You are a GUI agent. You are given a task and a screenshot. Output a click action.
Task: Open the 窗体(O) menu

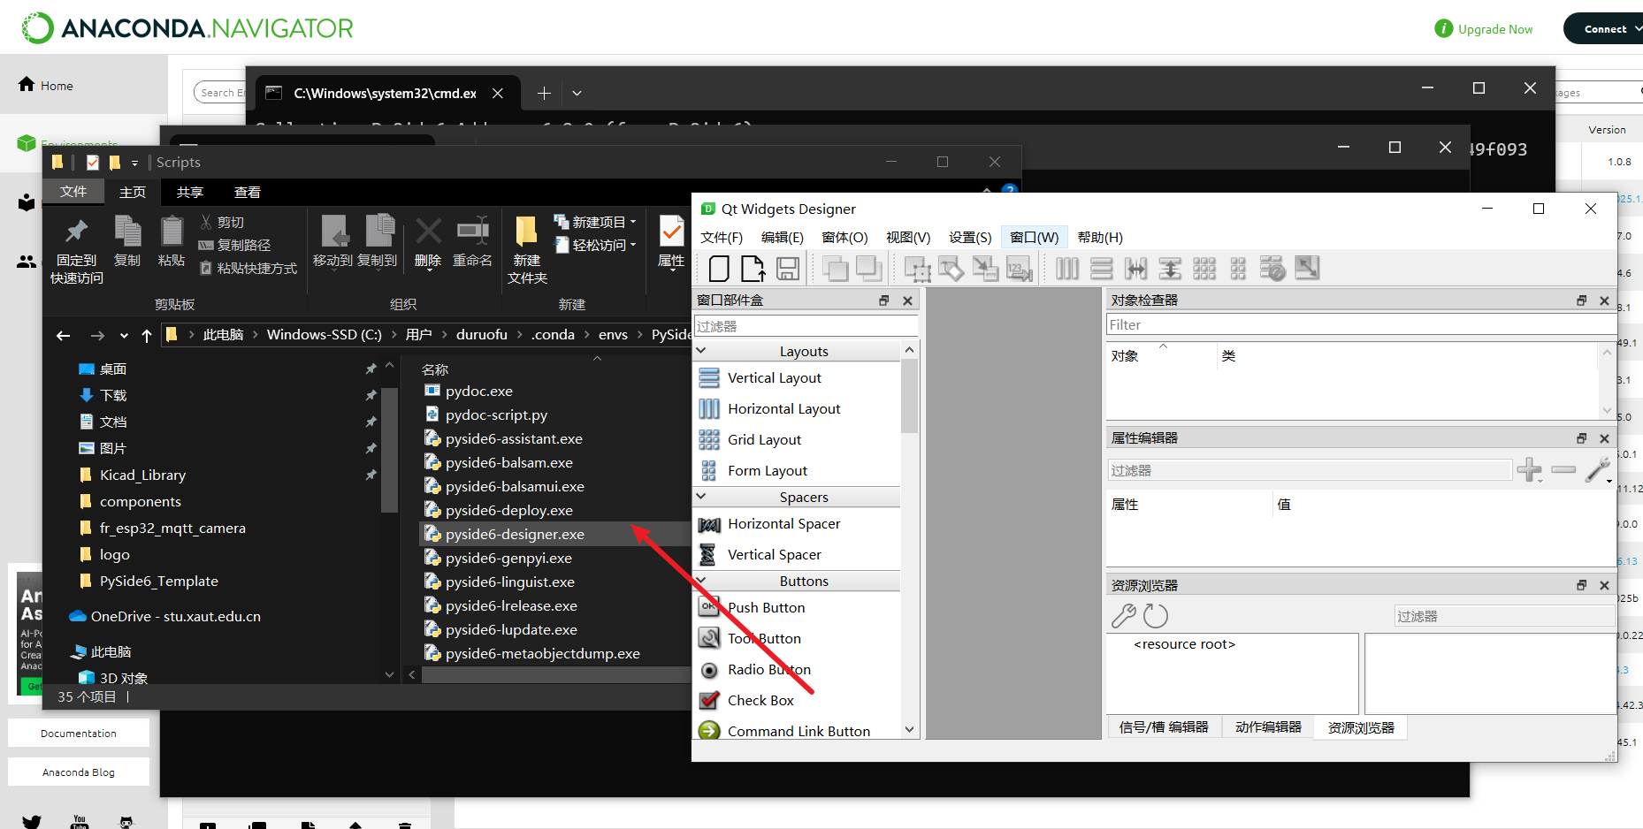[x=844, y=237]
